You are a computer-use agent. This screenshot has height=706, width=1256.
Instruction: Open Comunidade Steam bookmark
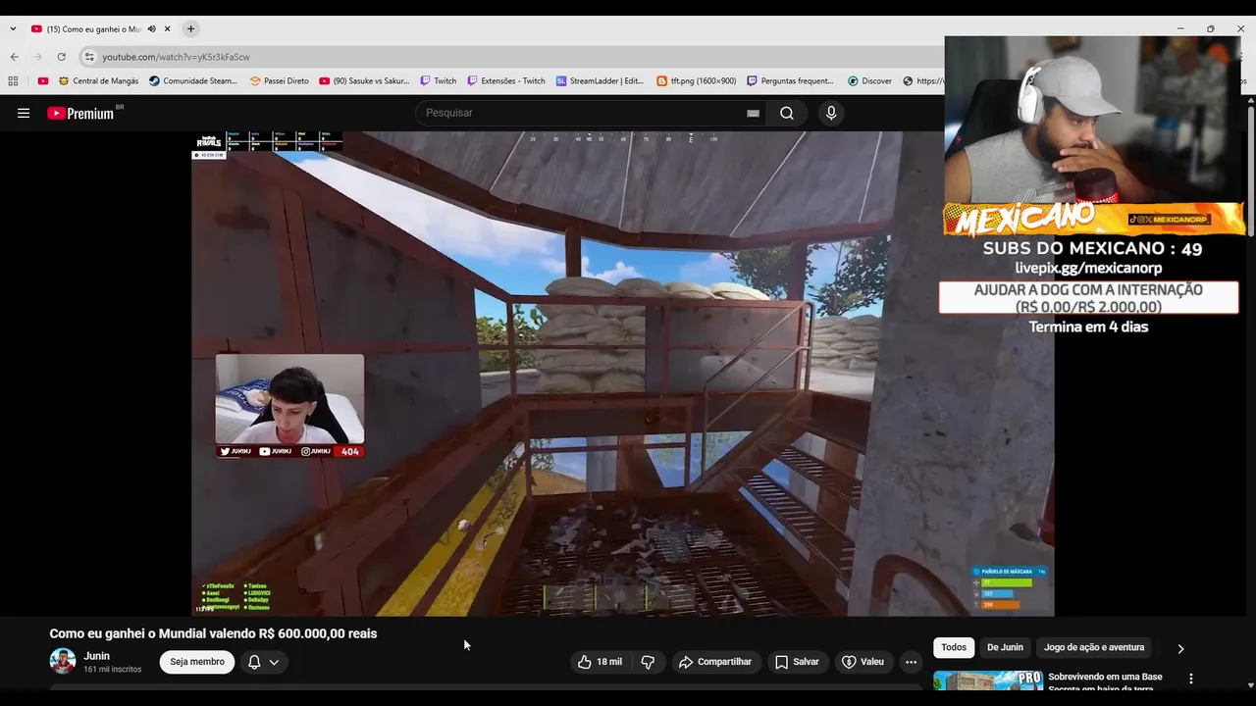coord(193,81)
